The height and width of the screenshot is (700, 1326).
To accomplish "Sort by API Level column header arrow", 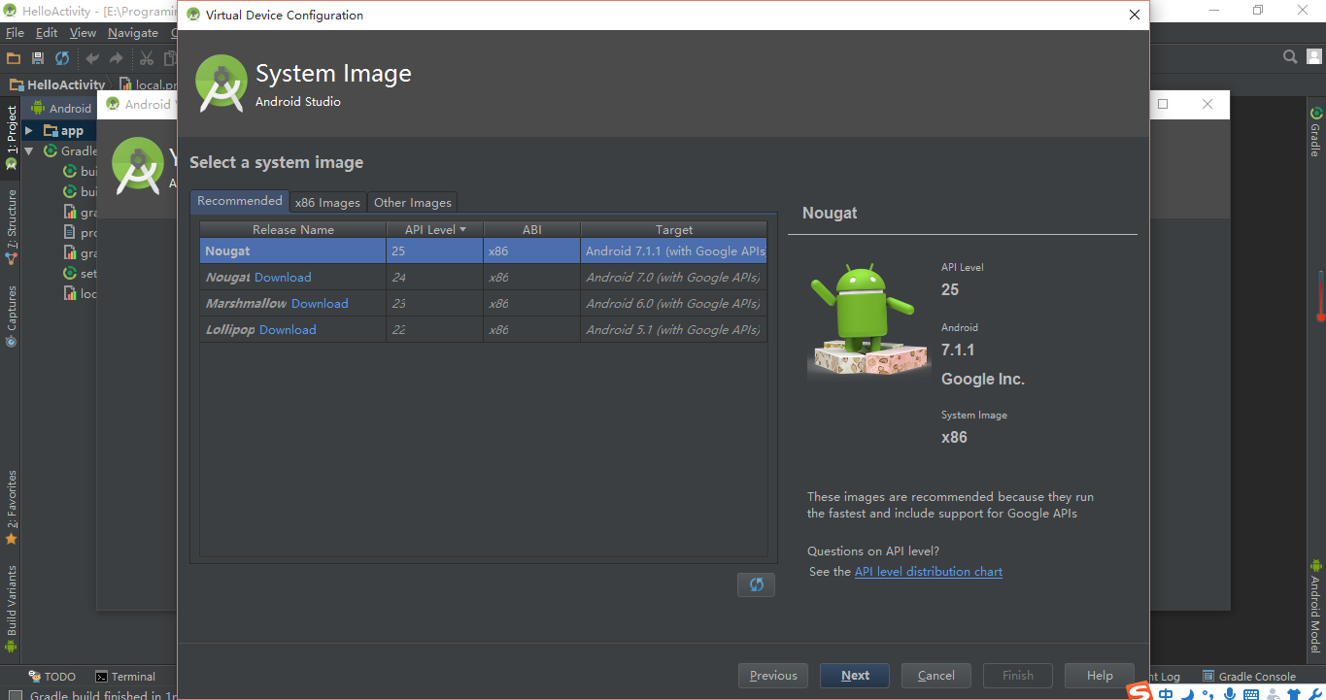I will pyautogui.click(x=463, y=230).
